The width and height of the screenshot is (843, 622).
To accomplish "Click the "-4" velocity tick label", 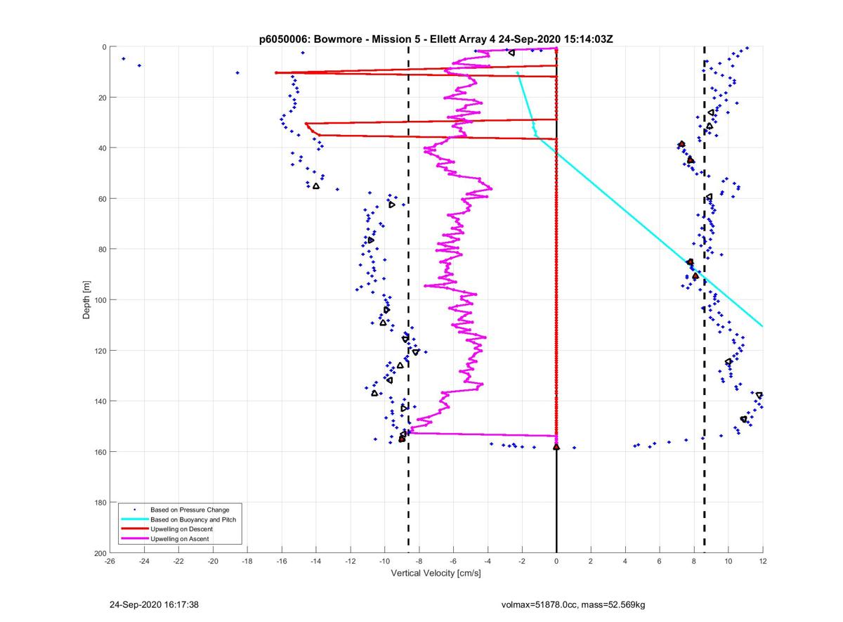I will click(488, 562).
